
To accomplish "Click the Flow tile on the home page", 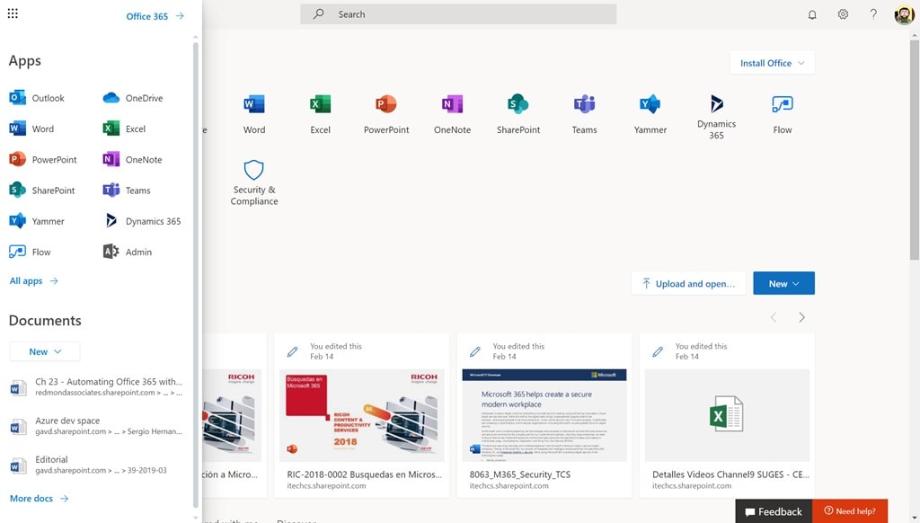I will (x=783, y=114).
